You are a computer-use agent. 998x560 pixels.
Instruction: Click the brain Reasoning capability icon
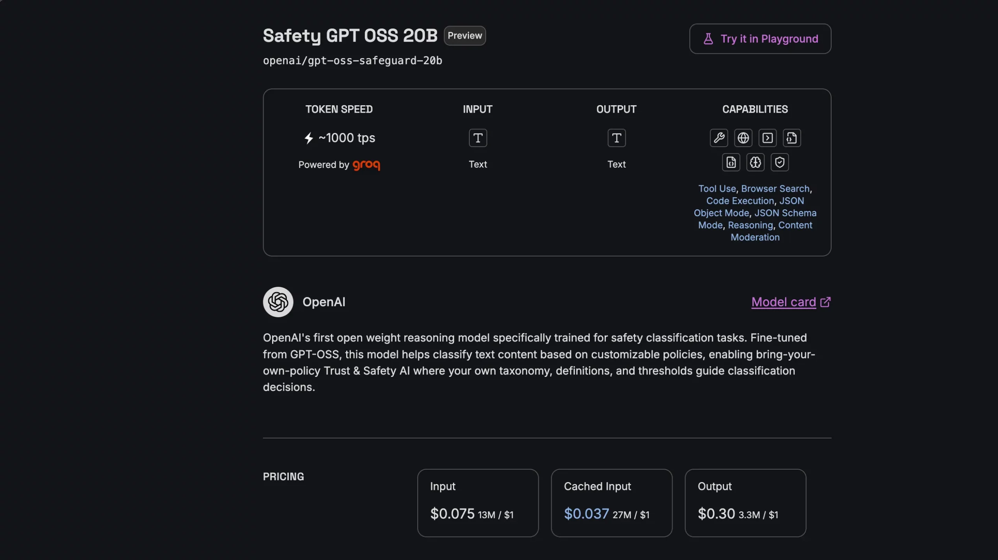pyautogui.click(x=755, y=162)
